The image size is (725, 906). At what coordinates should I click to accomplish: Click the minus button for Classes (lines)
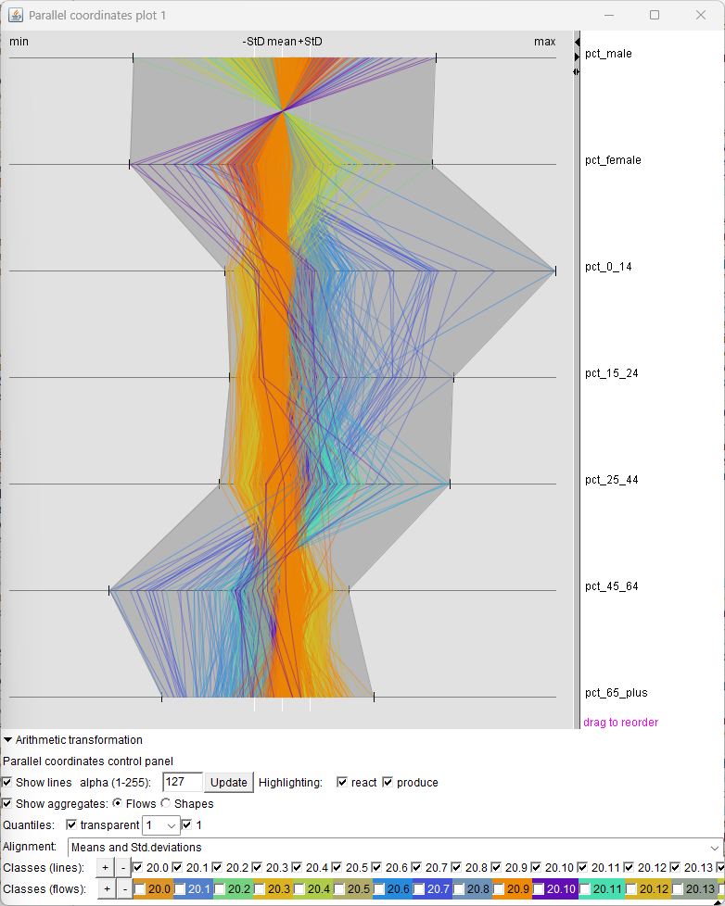click(x=122, y=867)
